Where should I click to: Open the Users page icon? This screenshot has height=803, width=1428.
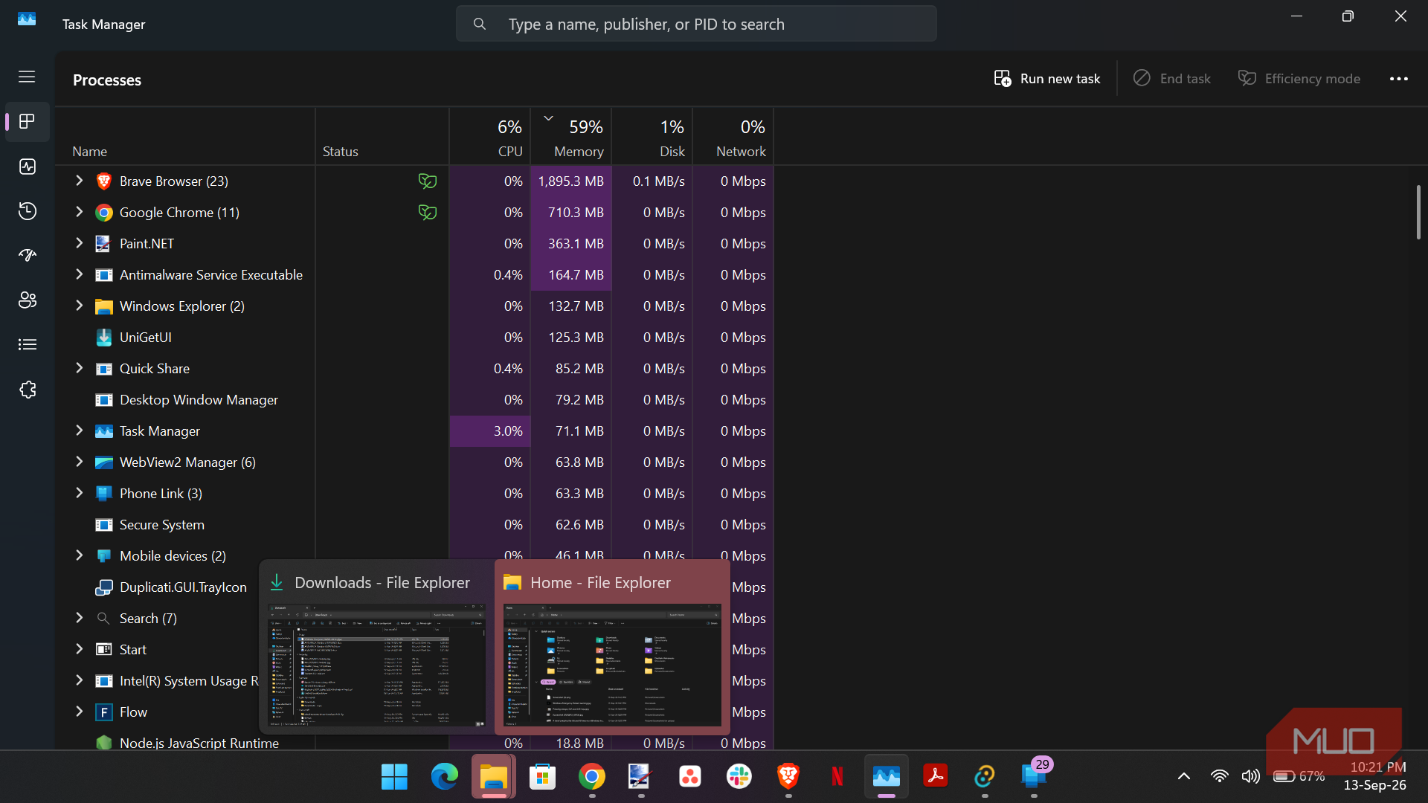point(28,300)
